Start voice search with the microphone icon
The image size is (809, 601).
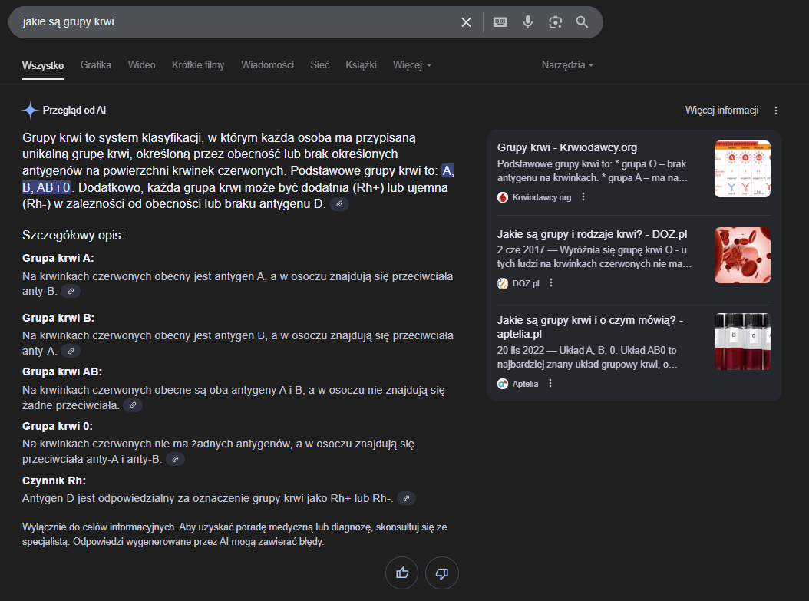pos(528,22)
